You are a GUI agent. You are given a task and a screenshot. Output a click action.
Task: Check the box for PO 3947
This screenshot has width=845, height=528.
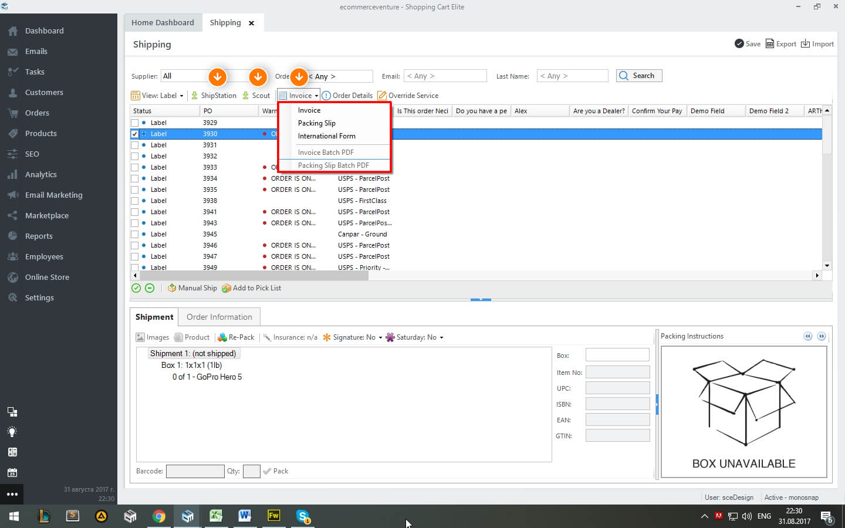[135, 257]
